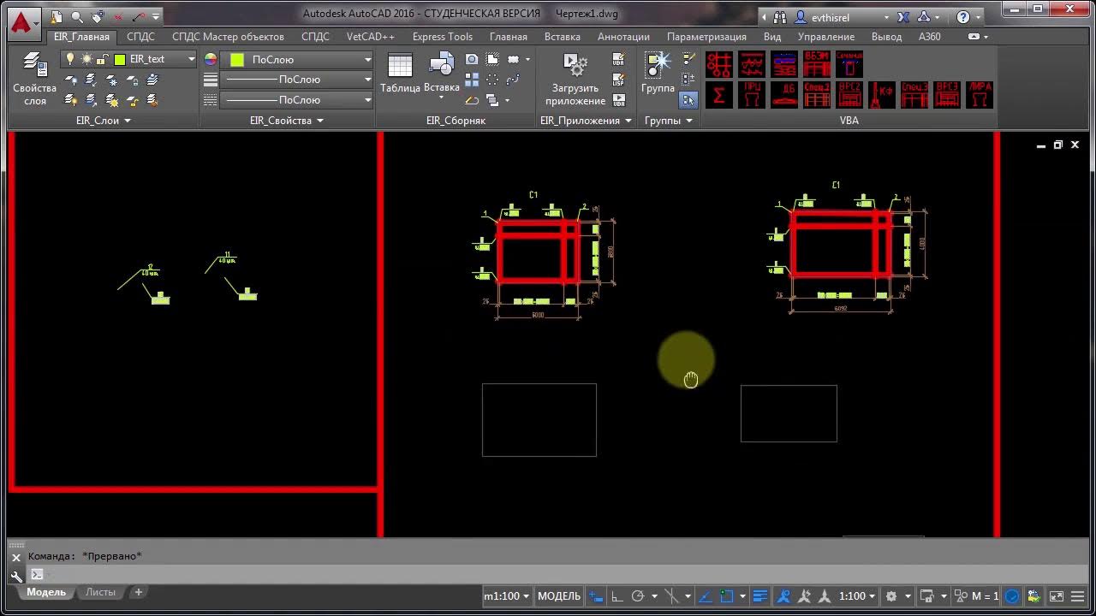Open the VetCAD++ ribbon tab

pyautogui.click(x=371, y=37)
